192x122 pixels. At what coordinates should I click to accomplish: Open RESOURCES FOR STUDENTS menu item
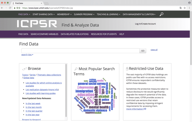[x=104, y=34]
